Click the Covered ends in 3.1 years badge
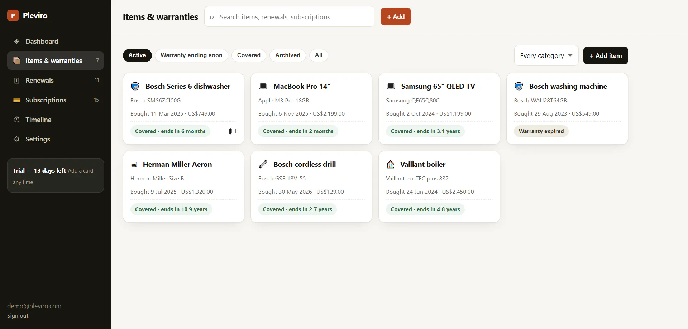 click(x=425, y=131)
